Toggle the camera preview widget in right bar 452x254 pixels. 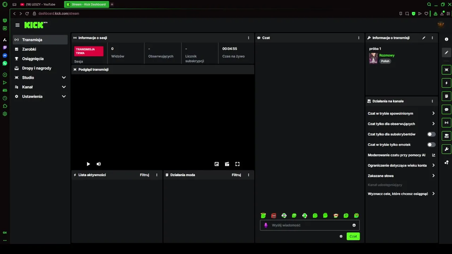point(446,70)
